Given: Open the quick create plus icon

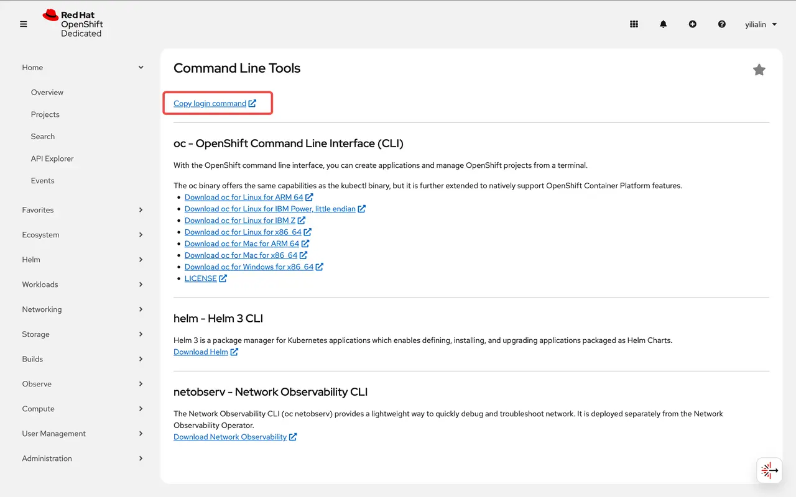Looking at the screenshot, I should (x=692, y=24).
